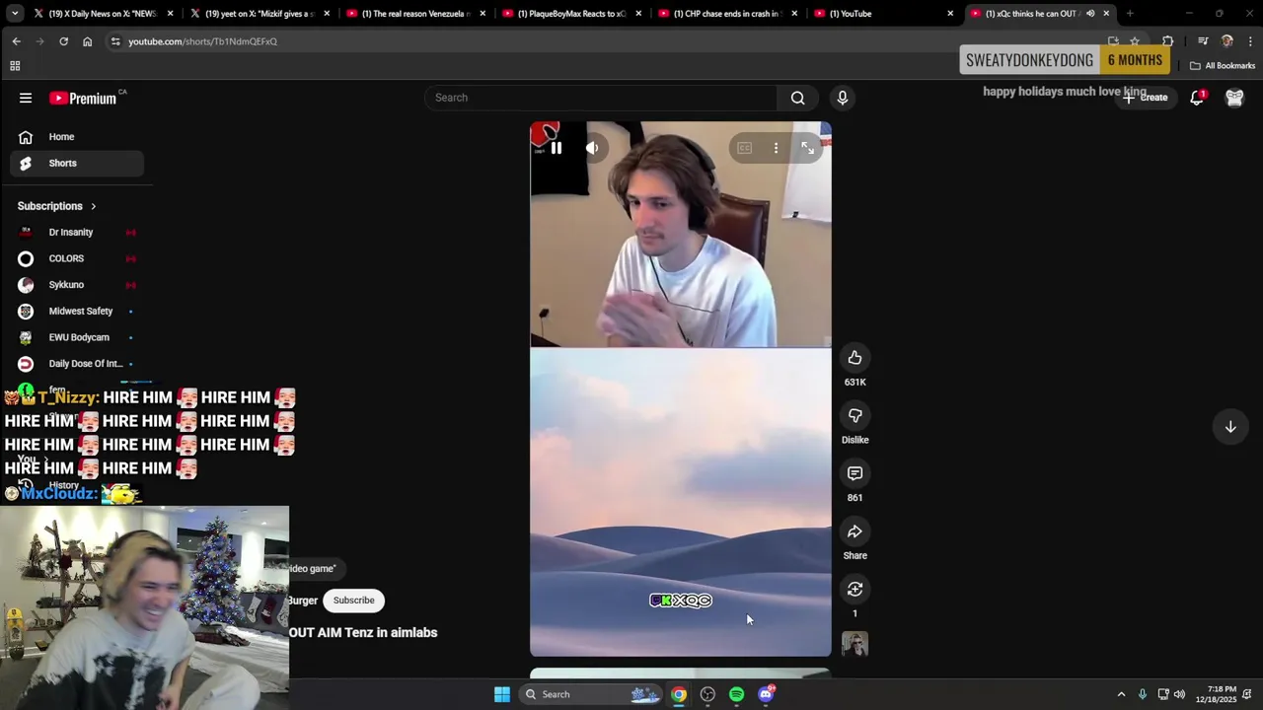
Task: Switch to (1) YouTube tab
Action: coord(884,14)
